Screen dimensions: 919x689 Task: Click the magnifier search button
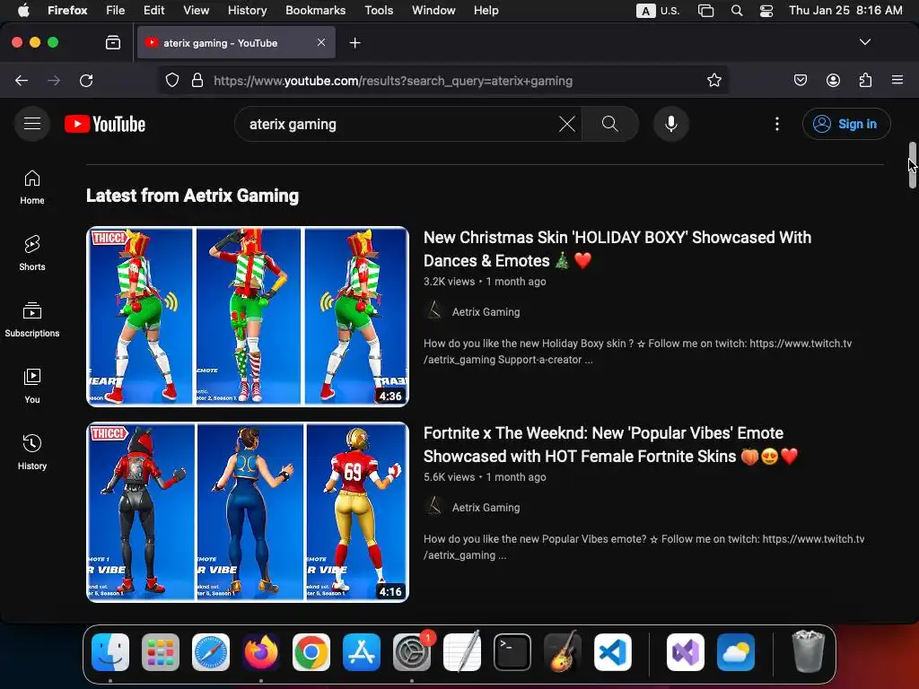click(x=610, y=124)
